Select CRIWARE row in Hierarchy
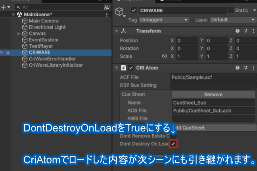 click(56, 53)
